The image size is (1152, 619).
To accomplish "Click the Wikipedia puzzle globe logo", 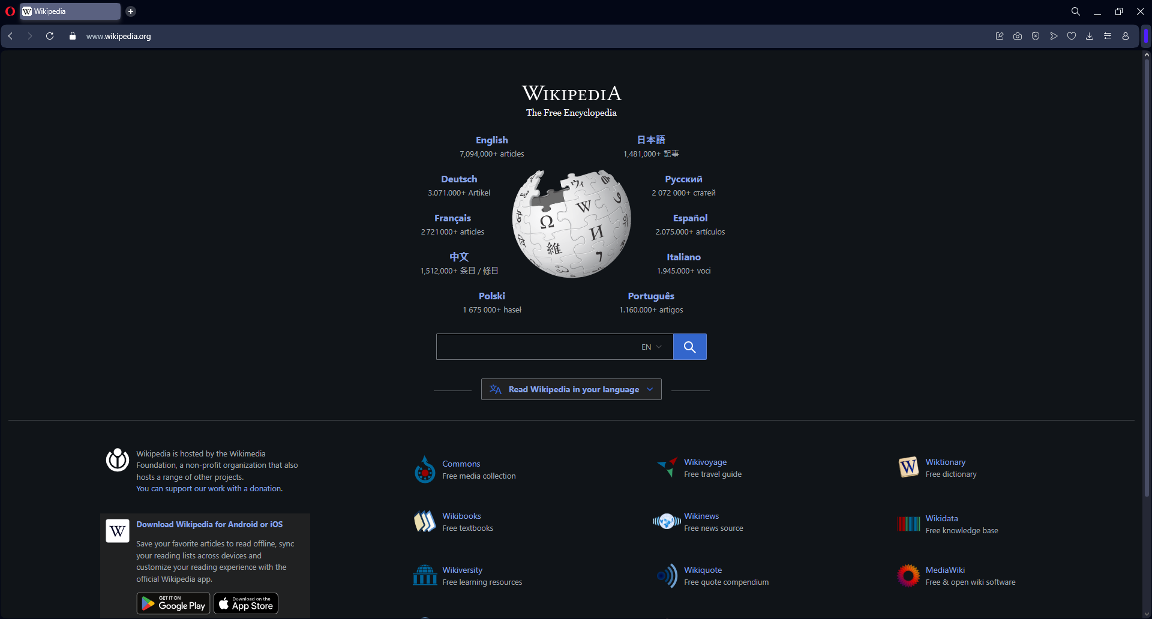I will pyautogui.click(x=571, y=224).
